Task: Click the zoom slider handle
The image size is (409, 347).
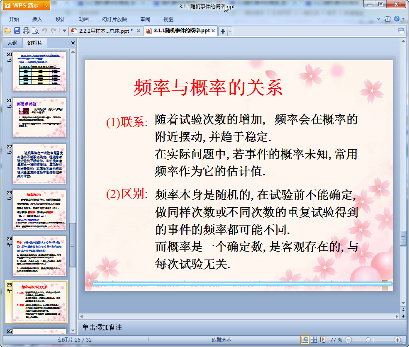Action: point(368,340)
